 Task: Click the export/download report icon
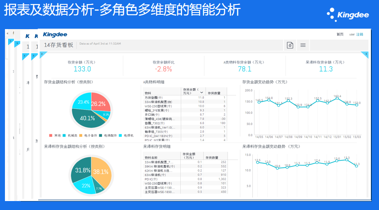coord(290,45)
